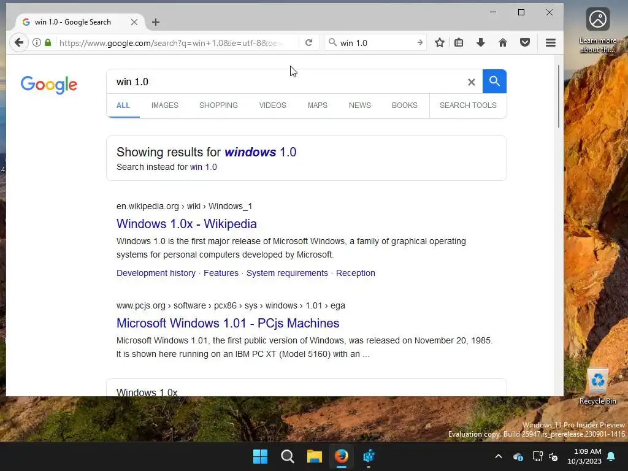Open Microsoft Windows 1.01 - PCjs Machines result
The height and width of the screenshot is (471, 628).
tap(228, 323)
